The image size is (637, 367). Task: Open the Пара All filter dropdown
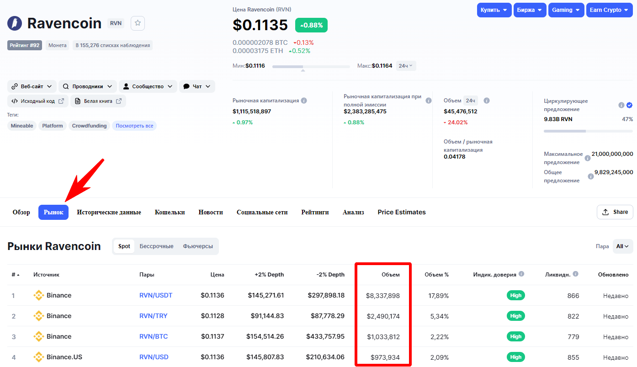622,246
